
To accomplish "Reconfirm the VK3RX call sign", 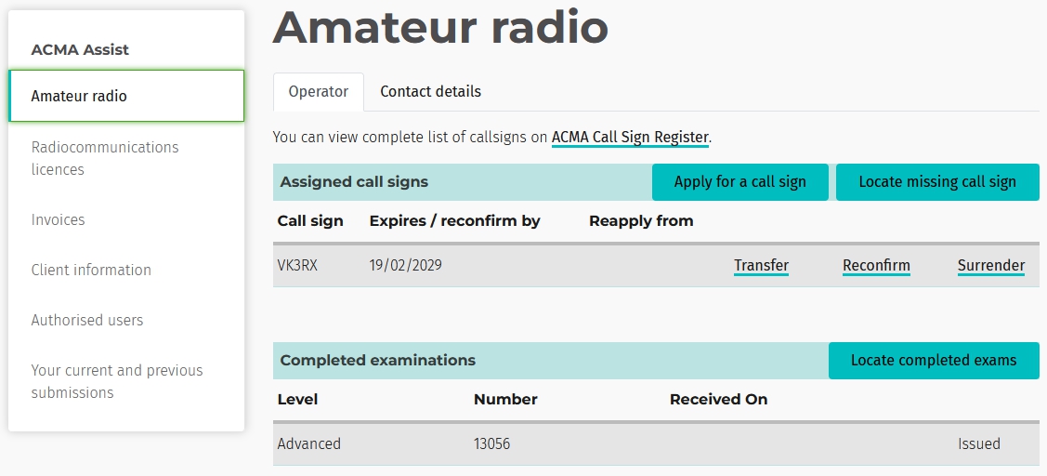I will click(876, 266).
